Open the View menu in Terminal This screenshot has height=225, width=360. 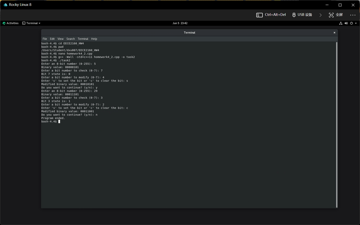(x=60, y=39)
